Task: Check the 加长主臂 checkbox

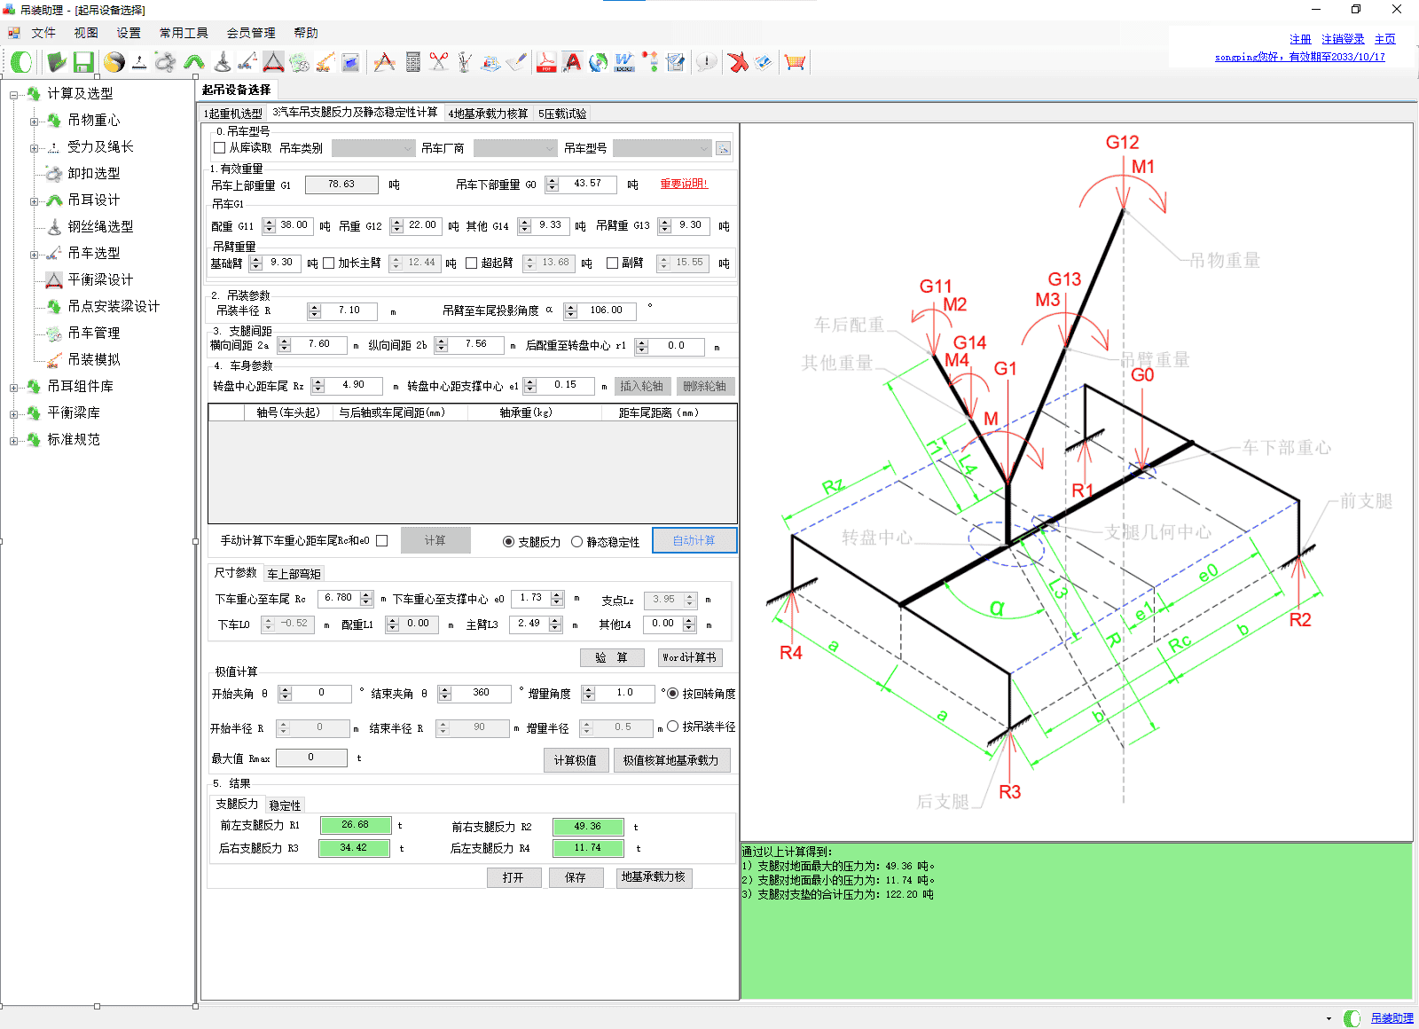Action: point(329,263)
